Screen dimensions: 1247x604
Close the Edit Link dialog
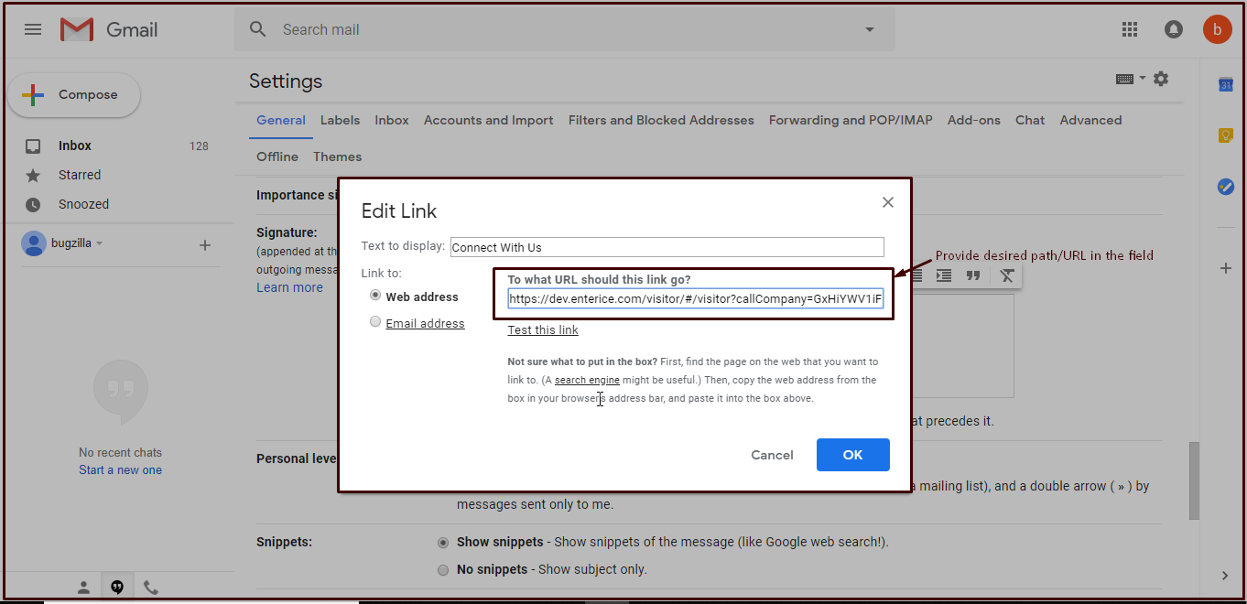(887, 202)
